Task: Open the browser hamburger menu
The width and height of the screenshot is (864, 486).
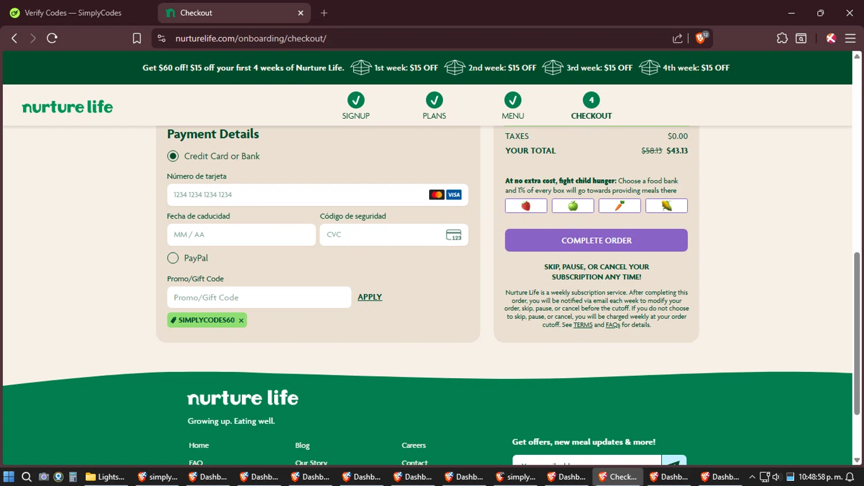Action: coord(850,38)
